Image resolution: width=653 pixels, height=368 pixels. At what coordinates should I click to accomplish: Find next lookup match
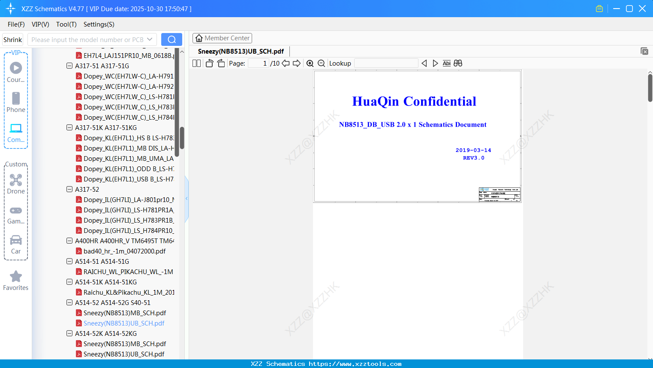coord(435,63)
